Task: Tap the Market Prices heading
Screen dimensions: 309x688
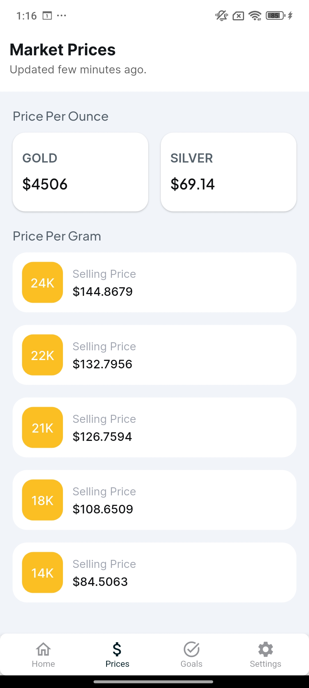Action: (63, 50)
